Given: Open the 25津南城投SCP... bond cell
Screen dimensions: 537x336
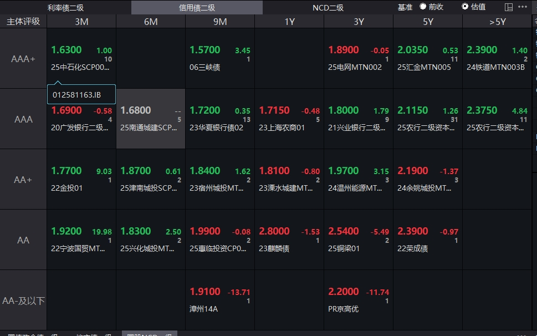Looking at the screenshot, I should click(151, 180).
